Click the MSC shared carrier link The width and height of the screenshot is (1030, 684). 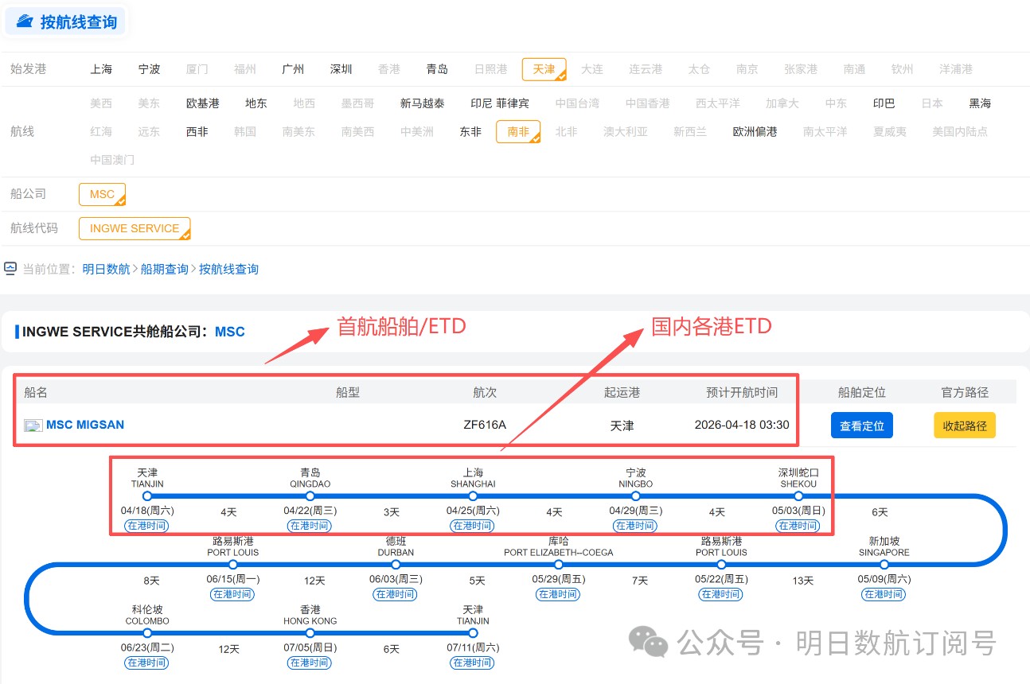pos(229,332)
